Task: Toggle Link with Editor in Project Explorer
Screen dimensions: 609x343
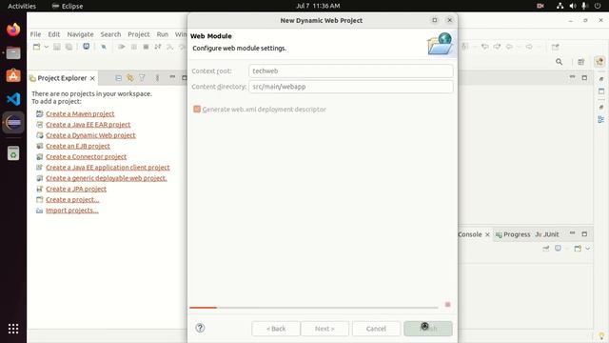Action: point(130,78)
